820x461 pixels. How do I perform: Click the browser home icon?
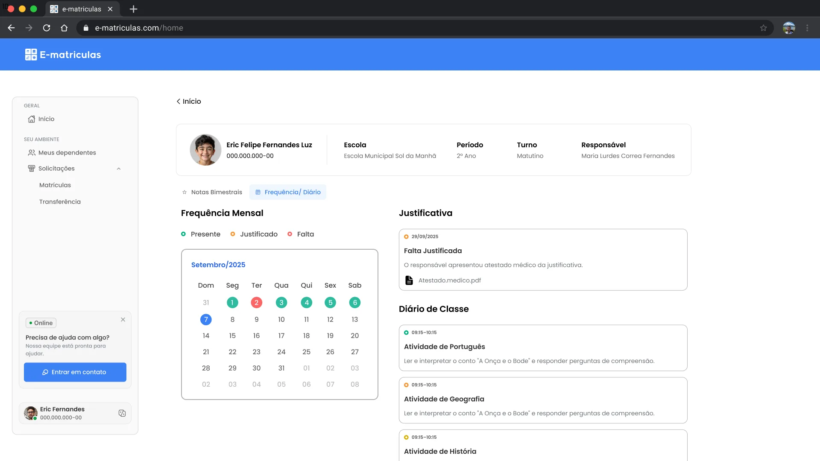[x=64, y=28]
